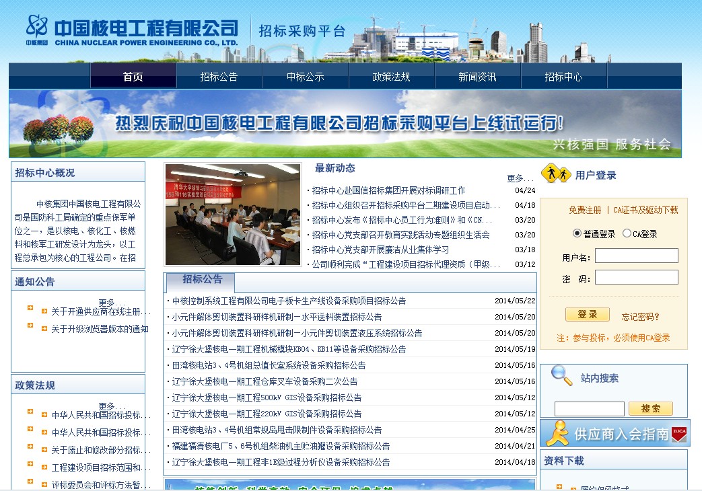Screen dimensions: 702x491
Task: Open news 招标中心组织召开招标采购平台二期建设项目启动...
Action: coord(406,205)
